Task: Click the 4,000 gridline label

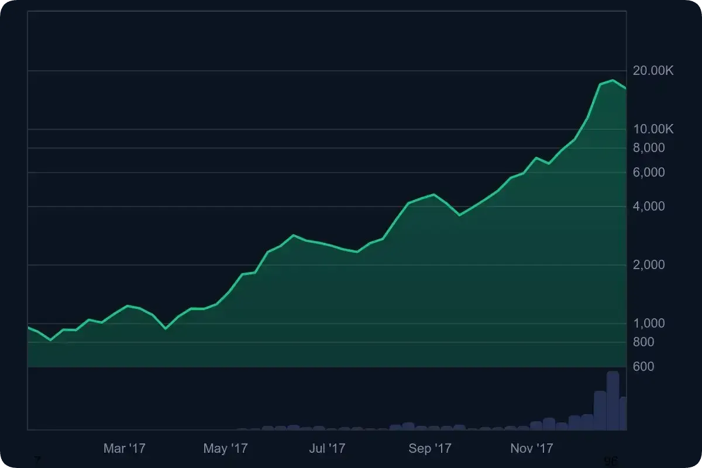Action: click(x=648, y=206)
